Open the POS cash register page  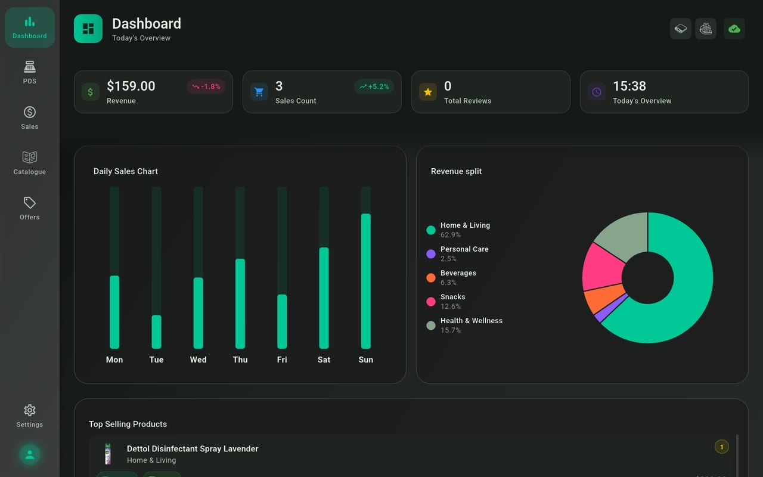[x=30, y=73]
